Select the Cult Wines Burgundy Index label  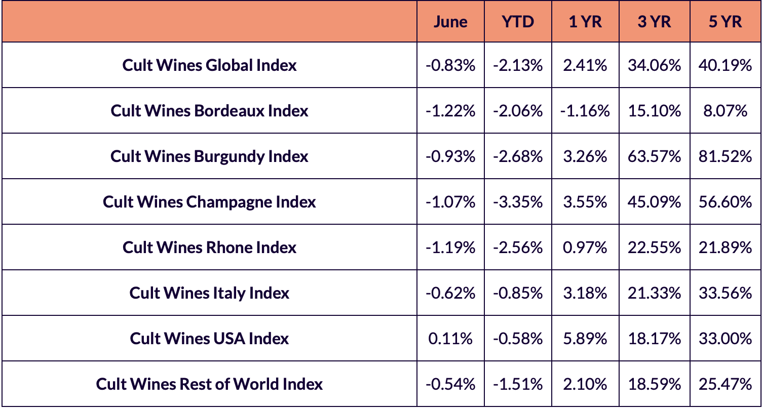coord(209,156)
